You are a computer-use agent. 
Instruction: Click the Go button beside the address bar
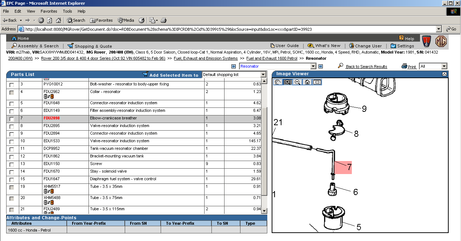452,29
